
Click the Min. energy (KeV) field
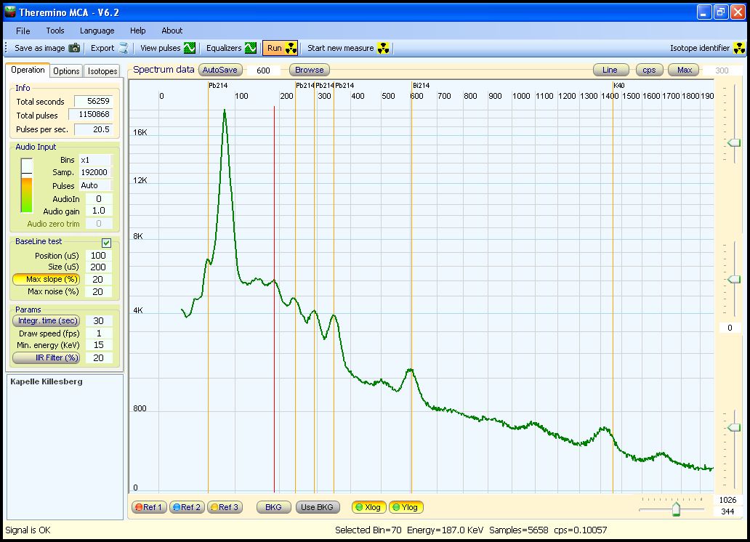[98, 345]
